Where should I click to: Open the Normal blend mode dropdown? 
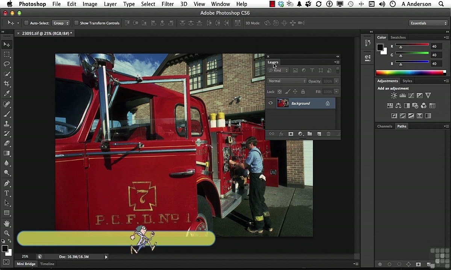pyautogui.click(x=287, y=81)
